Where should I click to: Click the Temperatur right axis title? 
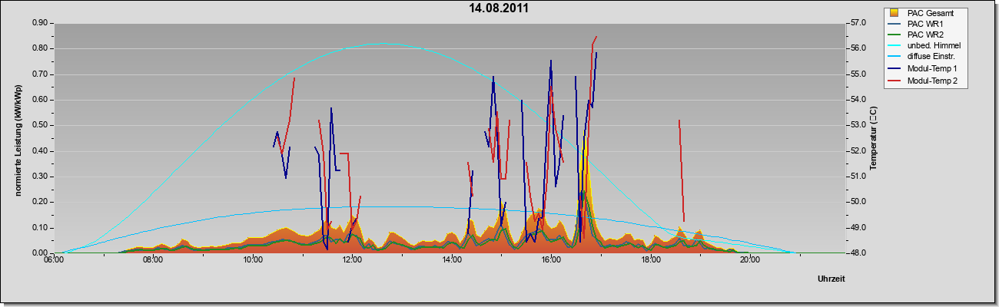(872, 138)
